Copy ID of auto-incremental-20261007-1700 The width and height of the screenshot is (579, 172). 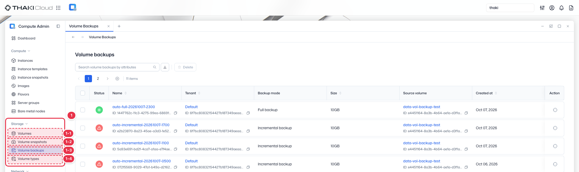pos(176,131)
